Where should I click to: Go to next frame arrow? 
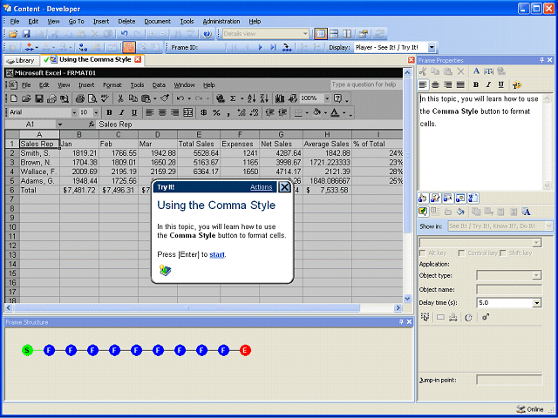click(260, 47)
